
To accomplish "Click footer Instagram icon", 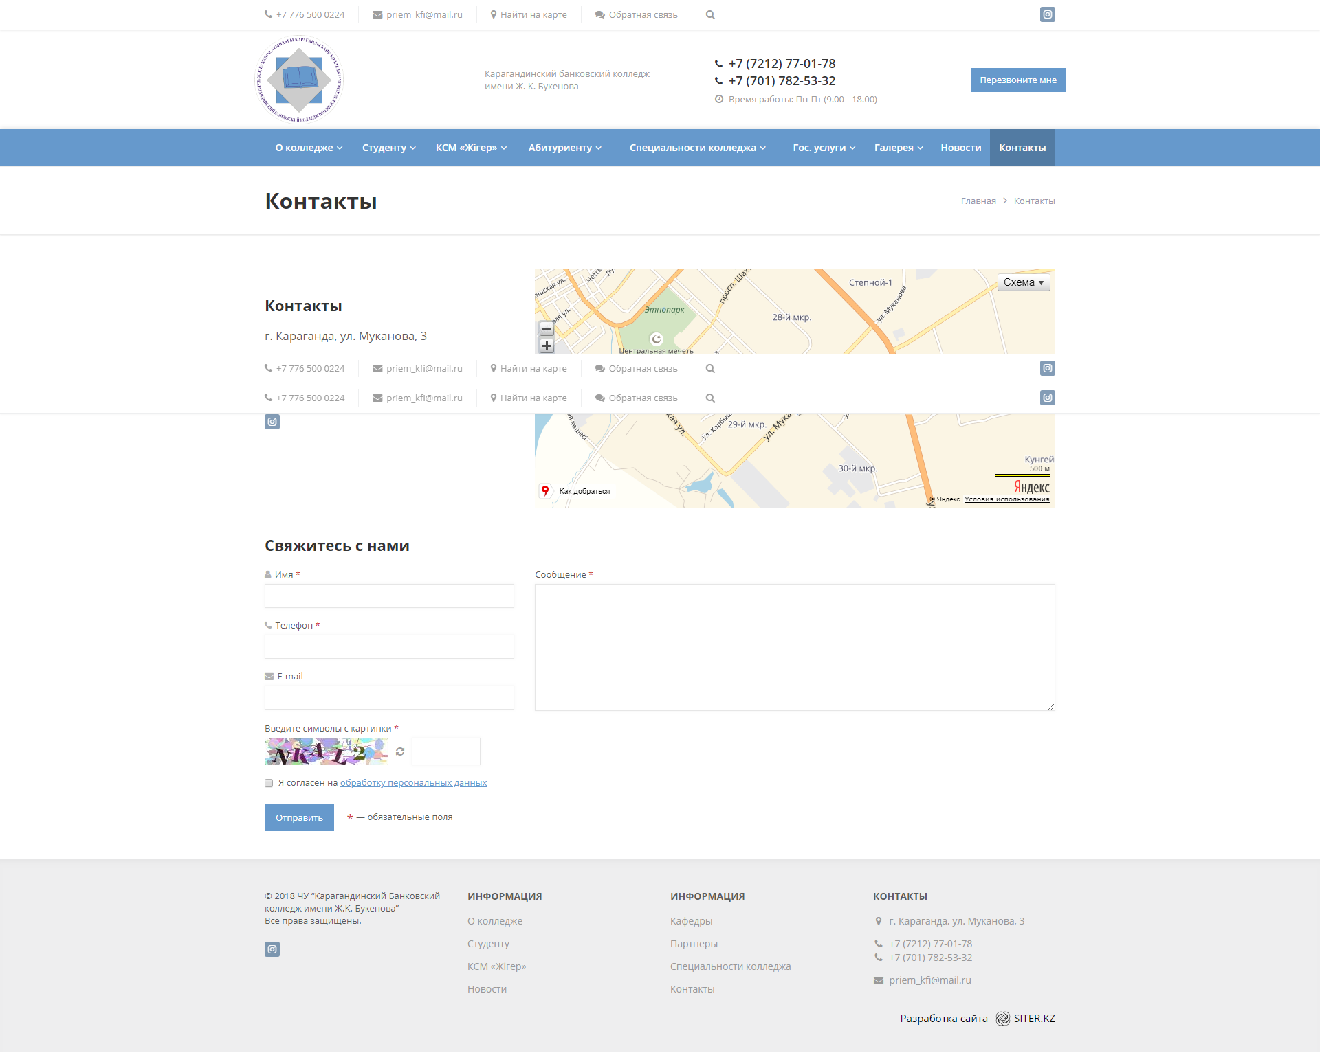I will pos(272,949).
